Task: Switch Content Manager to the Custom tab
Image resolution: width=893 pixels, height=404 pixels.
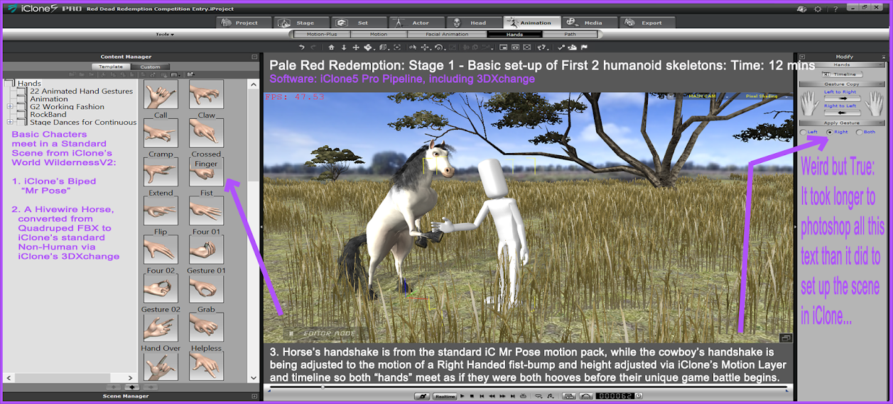Action: coord(151,67)
